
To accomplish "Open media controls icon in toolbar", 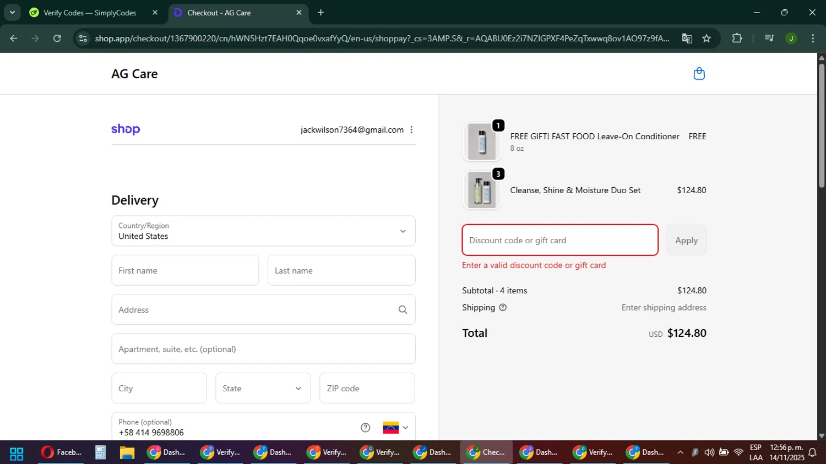I will click(x=769, y=38).
